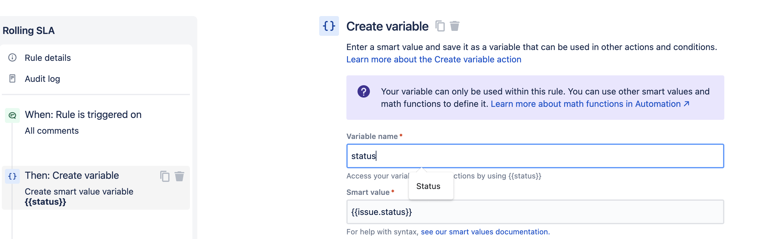Click into the Smart value field

[535, 212]
